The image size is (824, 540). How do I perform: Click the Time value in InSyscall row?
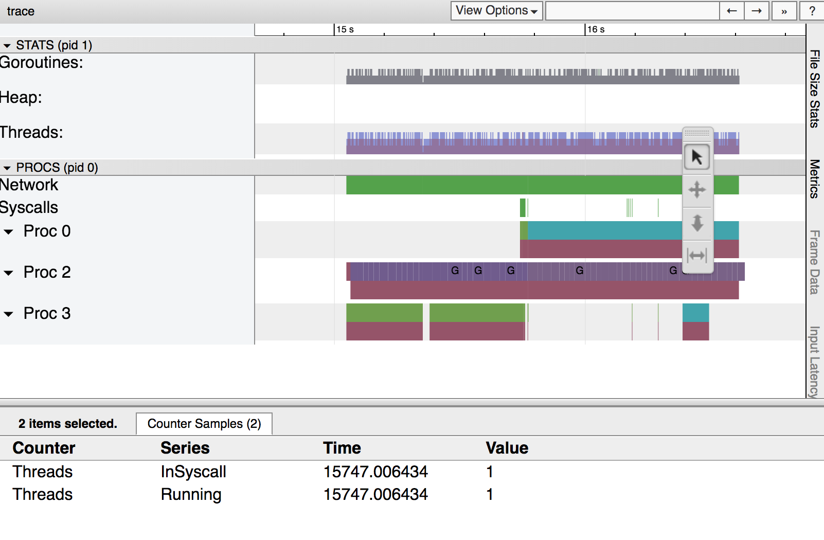coord(375,472)
